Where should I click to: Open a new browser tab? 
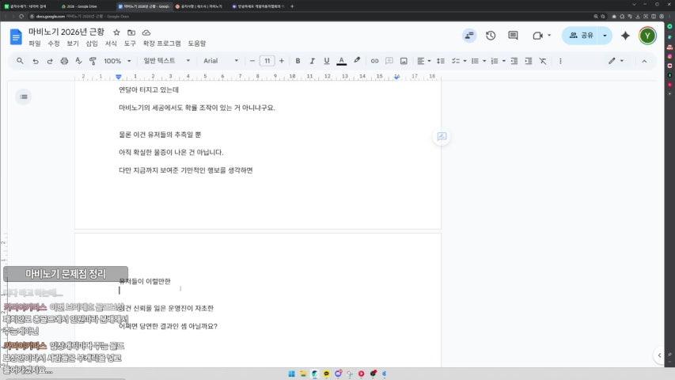coord(292,6)
